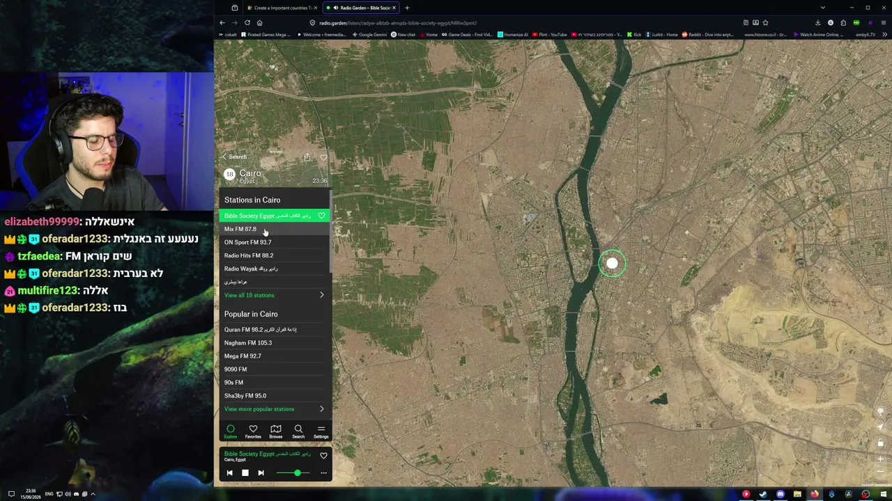Open Firefox from the taskbar
Screen dimensions: 892x501
(814, 494)
